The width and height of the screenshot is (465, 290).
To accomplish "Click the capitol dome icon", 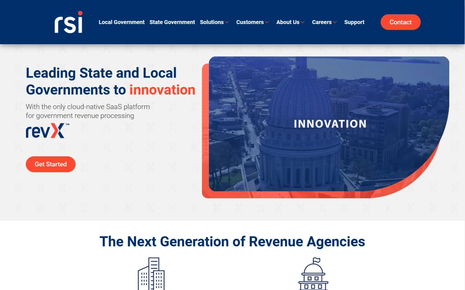I will pyautogui.click(x=313, y=273).
